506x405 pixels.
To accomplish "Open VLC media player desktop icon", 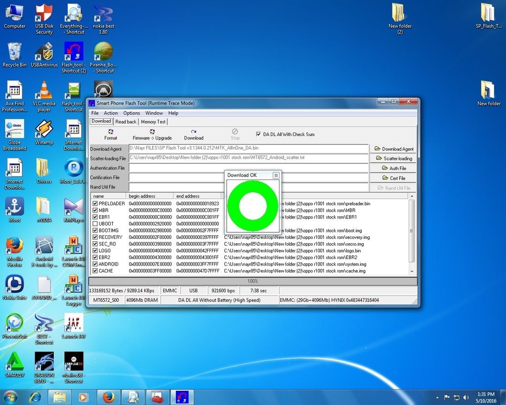I will pyautogui.click(x=44, y=91).
